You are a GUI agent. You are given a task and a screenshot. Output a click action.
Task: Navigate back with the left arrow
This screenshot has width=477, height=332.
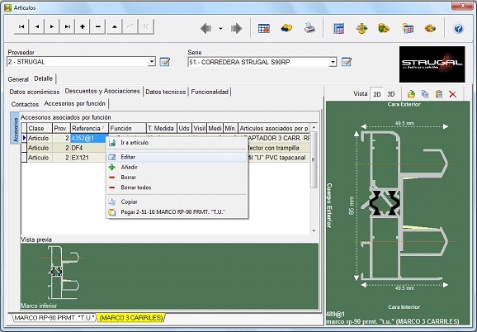pyautogui.click(x=206, y=29)
